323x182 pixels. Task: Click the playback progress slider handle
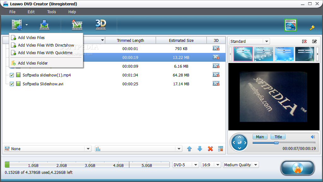276,143
